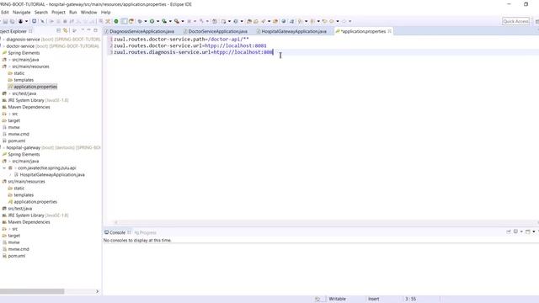Viewport: 539px width, 303px height.
Task: Click the Project Explorer horizontal scrollbar thumb
Action: (x=32, y=291)
